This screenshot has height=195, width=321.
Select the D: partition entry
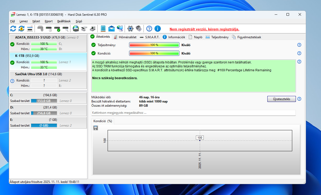coord(48,110)
